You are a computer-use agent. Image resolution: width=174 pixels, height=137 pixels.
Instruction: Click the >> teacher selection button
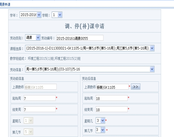coord(136,87)
